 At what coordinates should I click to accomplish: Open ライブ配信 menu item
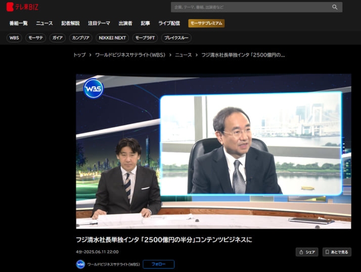(169, 23)
